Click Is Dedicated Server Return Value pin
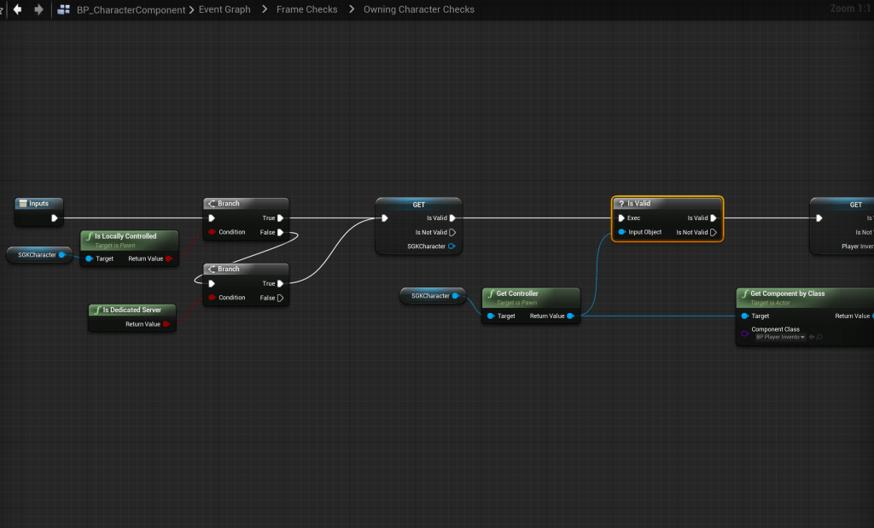Viewport: 874px width, 528px height. tap(166, 324)
